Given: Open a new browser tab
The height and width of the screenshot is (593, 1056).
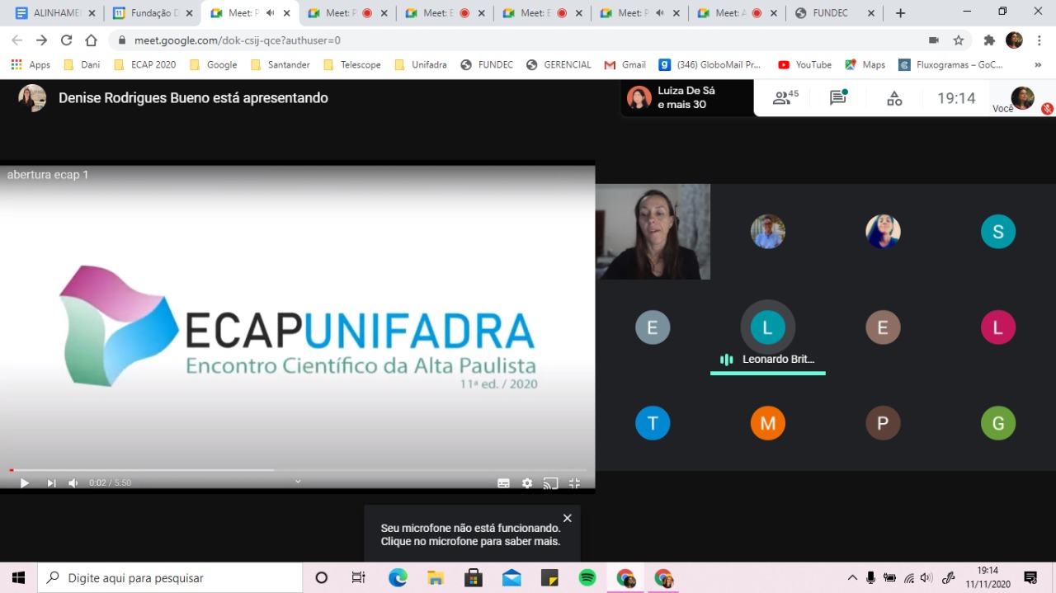Looking at the screenshot, I should coord(900,13).
